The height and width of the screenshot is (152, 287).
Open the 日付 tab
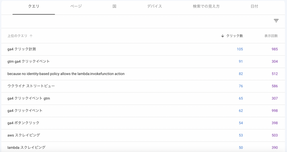click(254, 6)
